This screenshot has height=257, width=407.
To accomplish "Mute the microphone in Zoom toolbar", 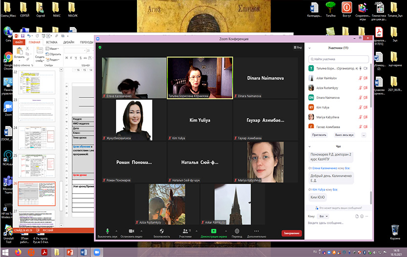I will coord(107,231).
